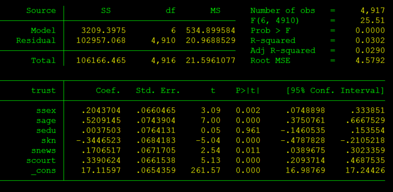This screenshot has height=192, width=393.
Task: Select the Residual row label
Action: tap(36, 40)
